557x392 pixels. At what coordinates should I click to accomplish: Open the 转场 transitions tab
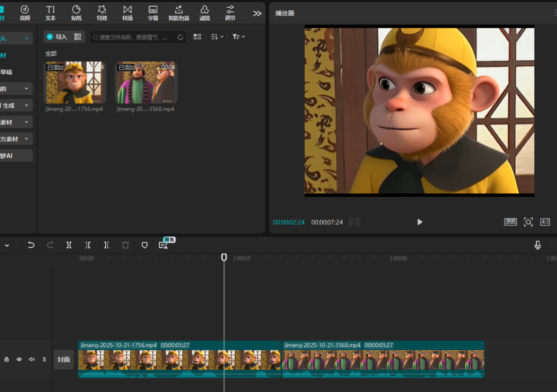127,13
